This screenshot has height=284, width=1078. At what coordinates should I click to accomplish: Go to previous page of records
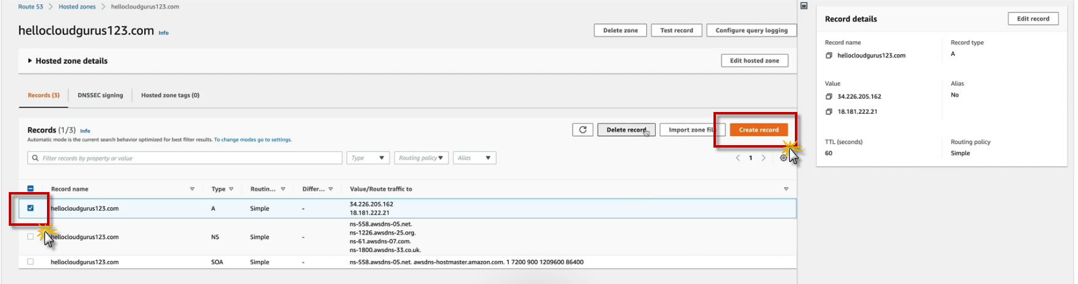click(x=738, y=158)
